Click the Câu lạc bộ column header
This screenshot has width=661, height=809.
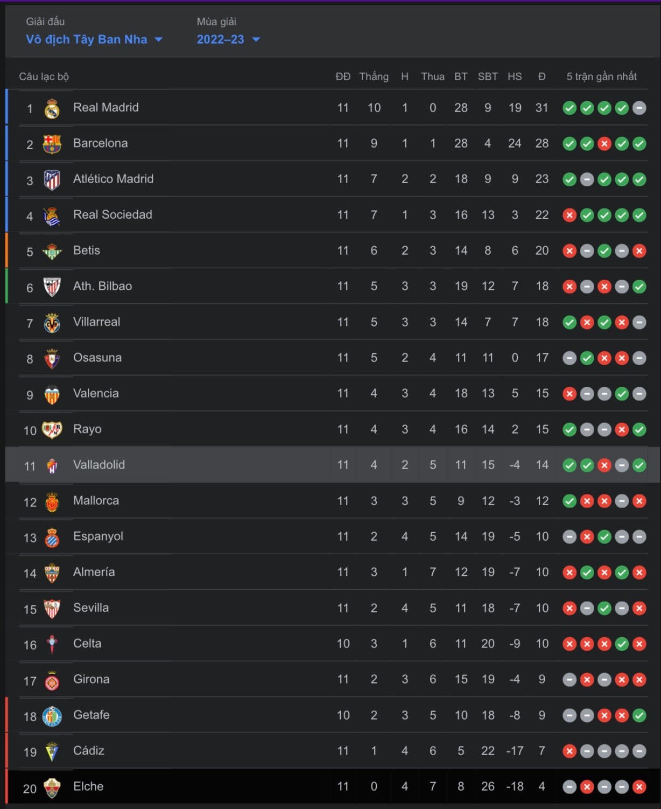(x=44, y=76)
